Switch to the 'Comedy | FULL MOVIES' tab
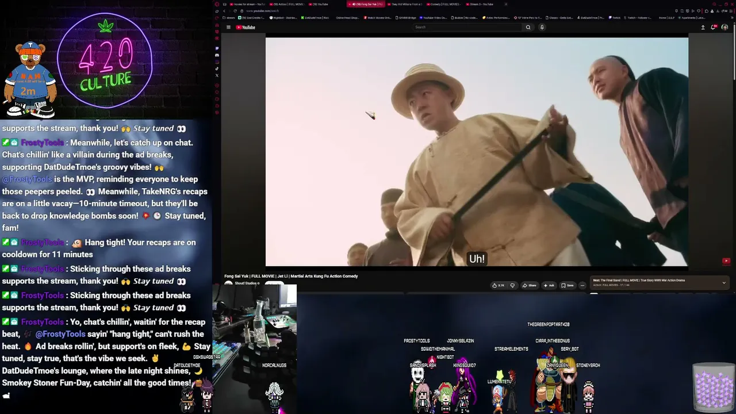Image resolution: width=736 pixels, height=414 pixels. point(444,4)
